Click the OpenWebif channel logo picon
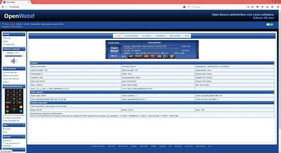Viewport: 281px width, 153px height. (x=114, y=50)
